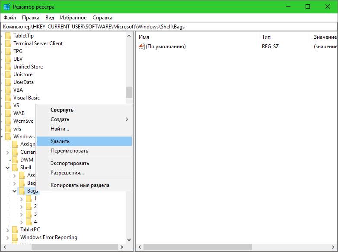Click the (По умолчанию) string value icon
This screenshot has height=252, width=338.
point(141,47)
